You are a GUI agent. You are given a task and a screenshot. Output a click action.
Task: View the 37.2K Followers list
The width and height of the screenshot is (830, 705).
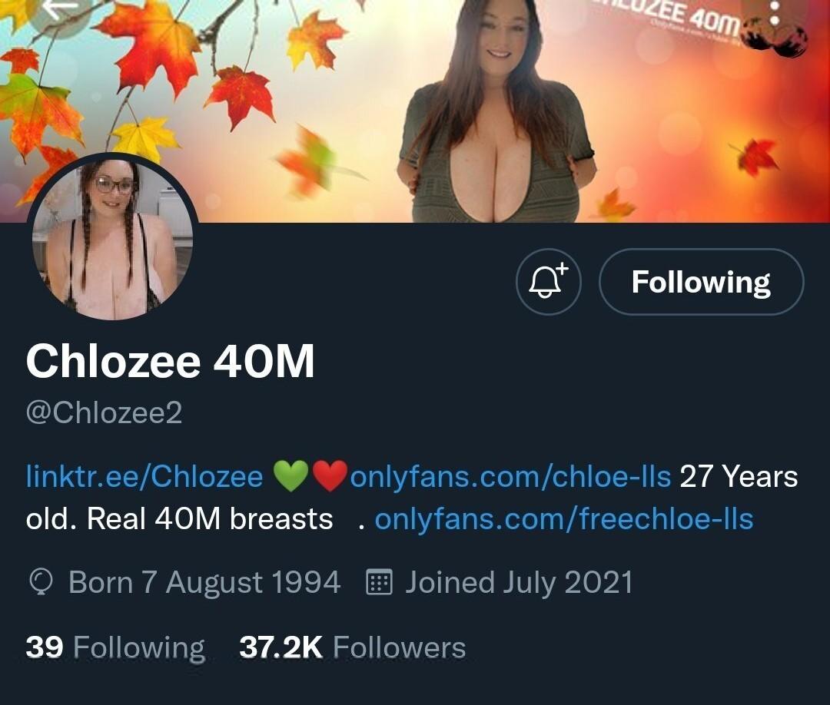[353, 647]
